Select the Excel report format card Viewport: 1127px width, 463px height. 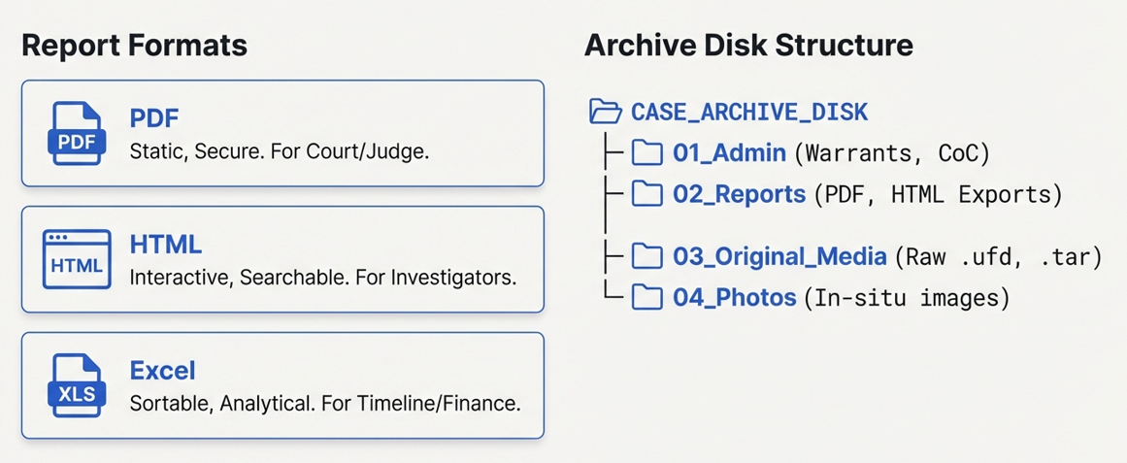click(x=282, y=385)
